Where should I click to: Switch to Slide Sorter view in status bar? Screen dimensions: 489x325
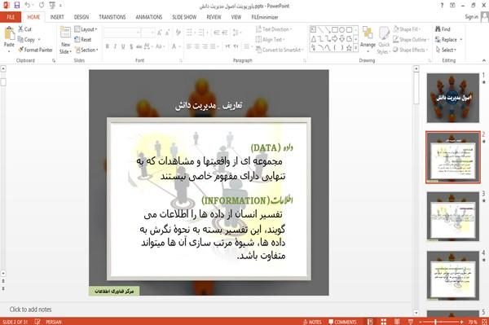click(x=383, y=322)
